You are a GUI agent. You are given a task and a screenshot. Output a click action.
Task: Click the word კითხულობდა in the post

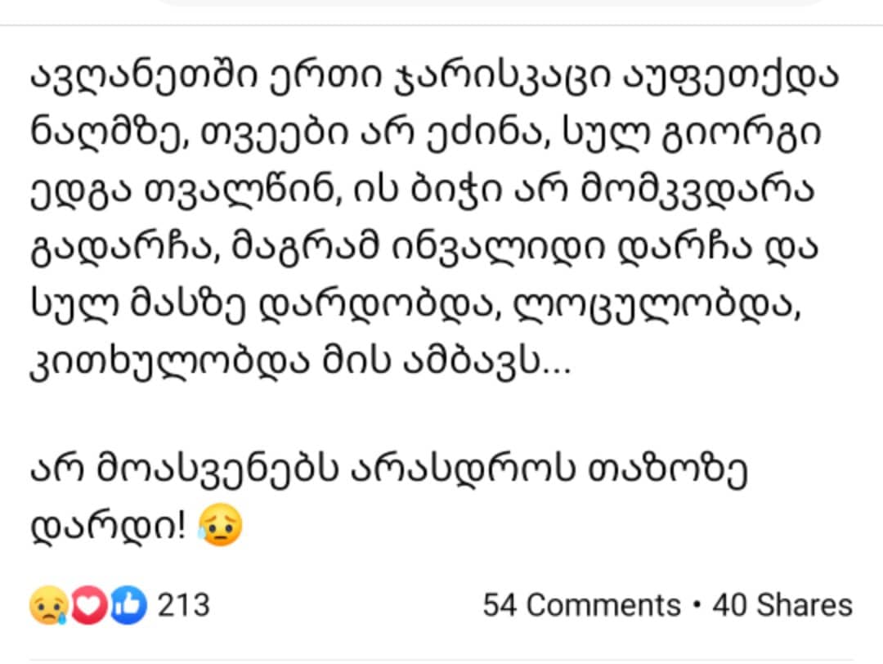[169, 363]
